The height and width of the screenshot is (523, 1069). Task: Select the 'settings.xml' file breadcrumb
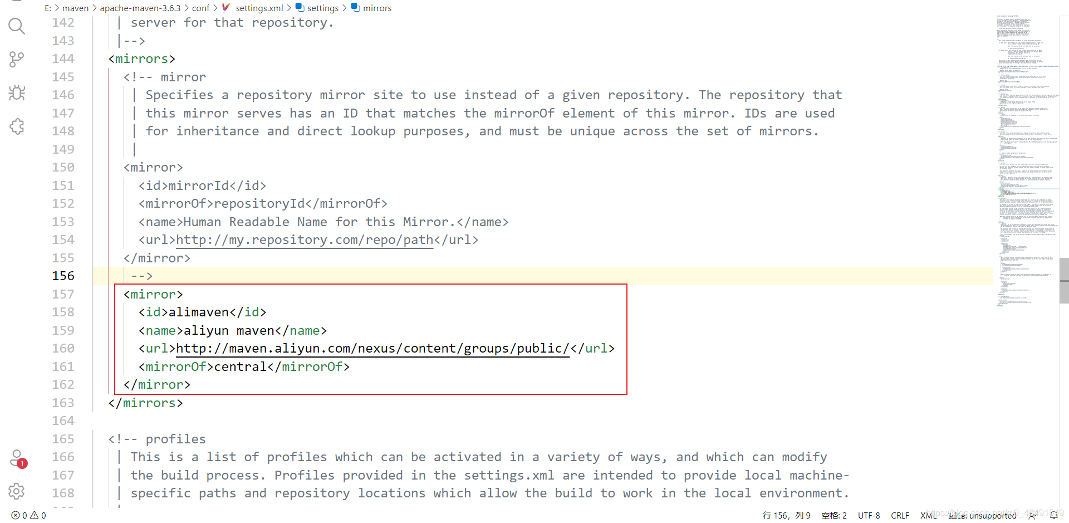pyautogui.click(x=259, y=8)
